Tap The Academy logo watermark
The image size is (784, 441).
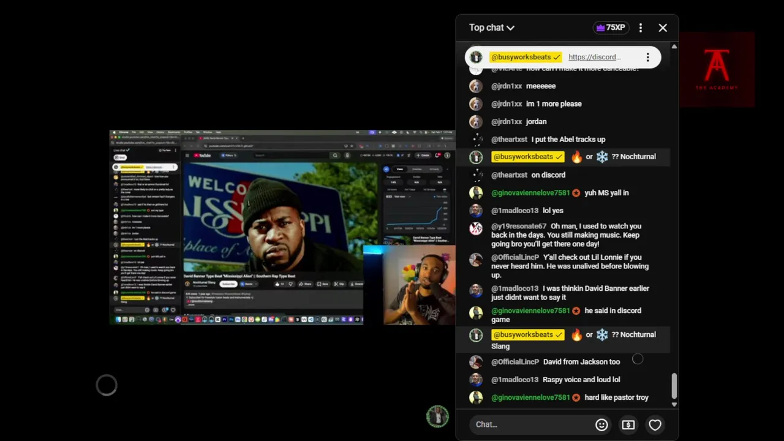717,69
